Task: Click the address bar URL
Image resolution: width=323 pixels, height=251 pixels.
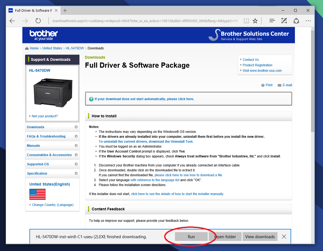Action: click(x=145, y=21)
